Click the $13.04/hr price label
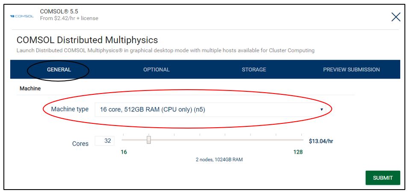Image resolution: width=410 pixels, height=193 pixels. pos(321,141)
